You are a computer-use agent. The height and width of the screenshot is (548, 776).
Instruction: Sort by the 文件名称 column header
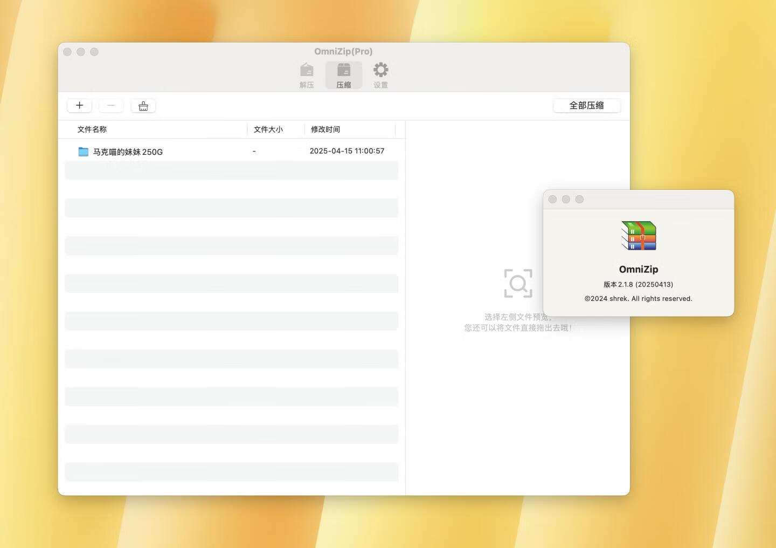92,129
